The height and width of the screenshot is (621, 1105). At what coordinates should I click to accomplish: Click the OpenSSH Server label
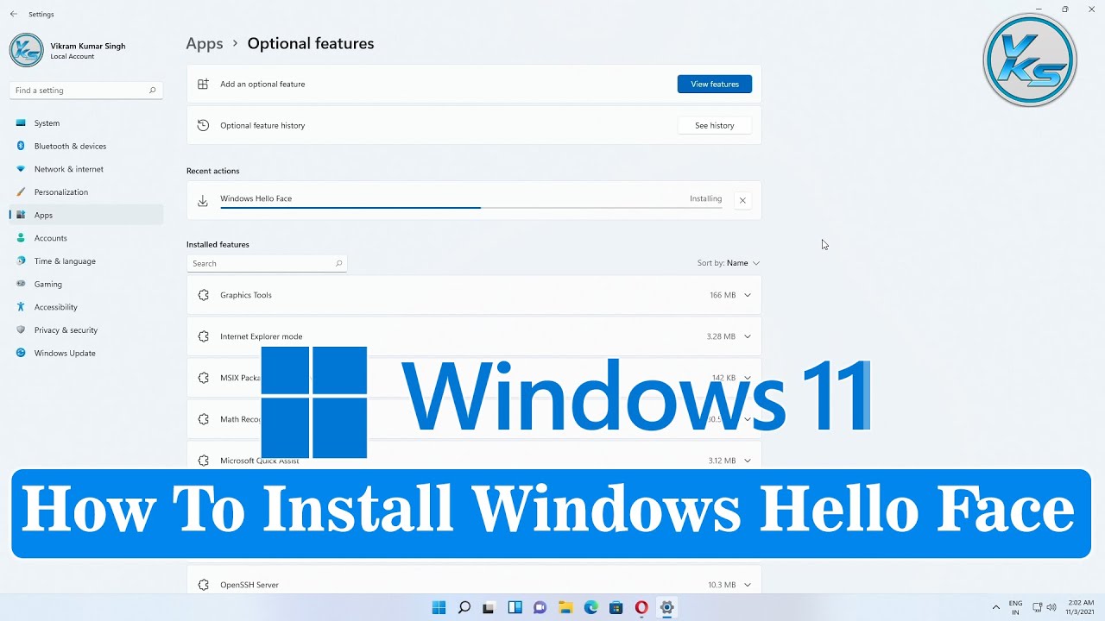249,585
